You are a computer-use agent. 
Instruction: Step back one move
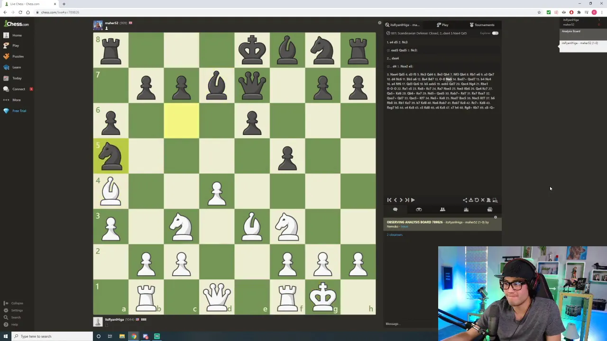(x=395, y=200)
